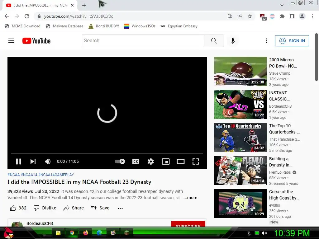Focus the YouTube Search field

(x=143, y=41)
